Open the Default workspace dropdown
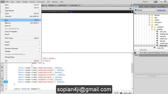The image size is (168, 94). (x=146, y=2)
